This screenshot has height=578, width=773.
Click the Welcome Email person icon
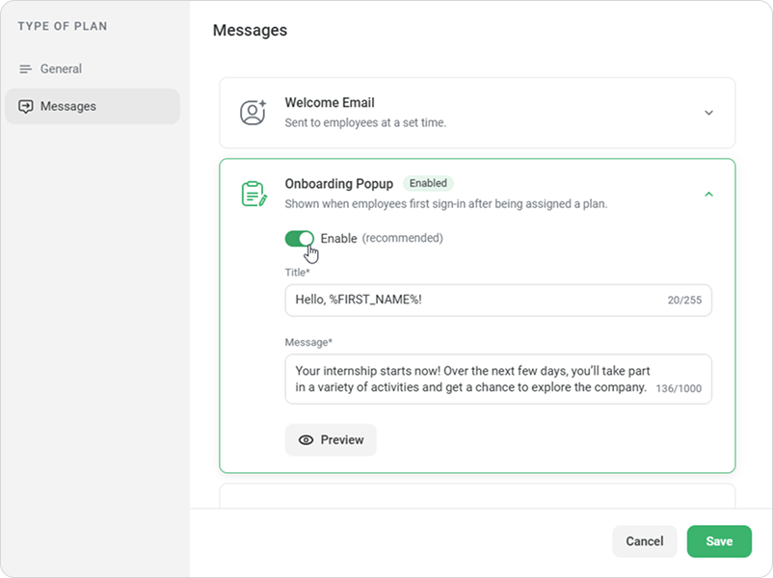click(253, 113)
